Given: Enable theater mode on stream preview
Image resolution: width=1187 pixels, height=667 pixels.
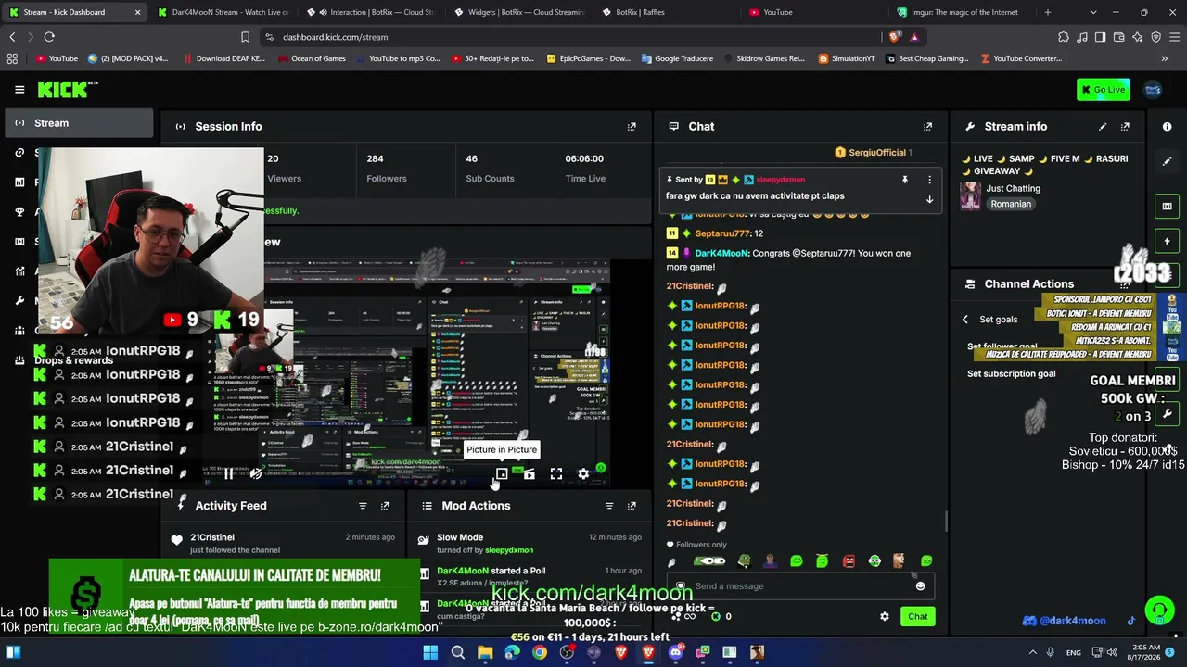Looking at the screenshot, I should pyautogui.click(x=529, y=474).
